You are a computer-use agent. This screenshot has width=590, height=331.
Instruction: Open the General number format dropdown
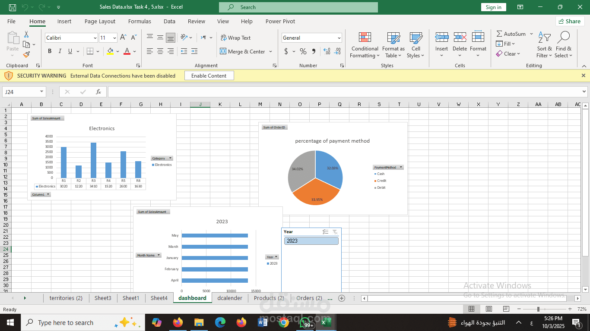coord(339,38)
